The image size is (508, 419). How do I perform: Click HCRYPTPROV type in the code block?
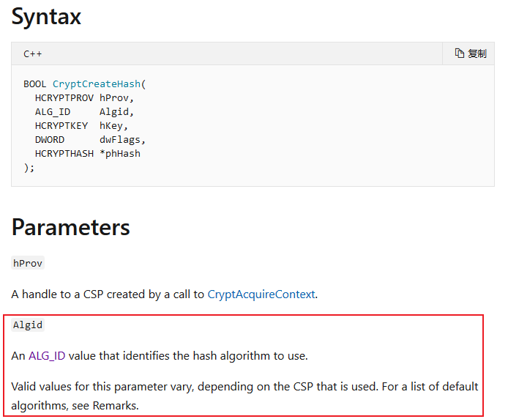64,98
